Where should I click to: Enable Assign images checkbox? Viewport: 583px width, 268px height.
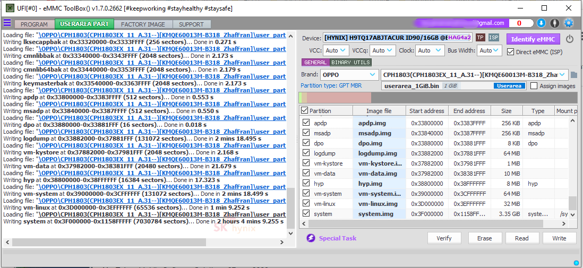point(534,86)
